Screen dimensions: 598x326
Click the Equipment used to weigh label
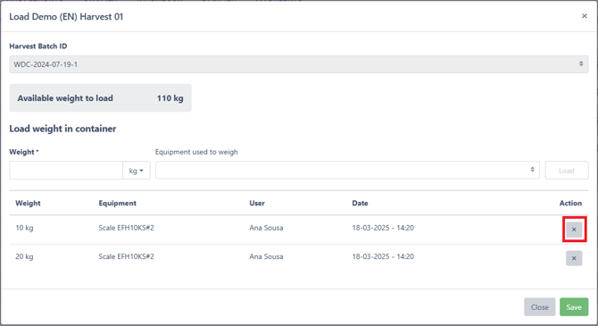tap(196, 152)
